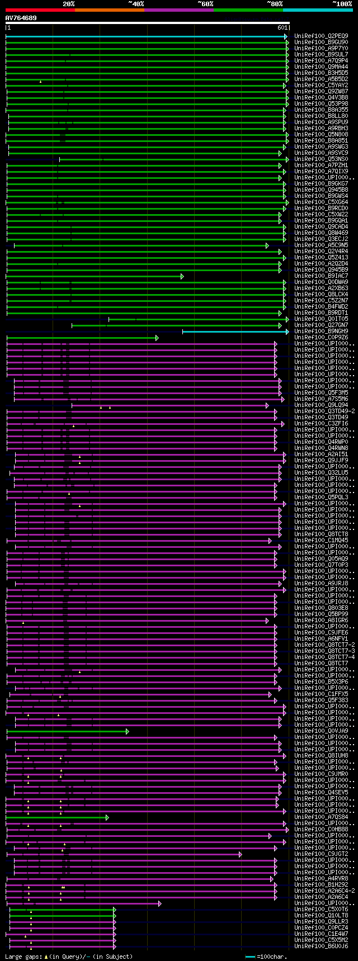This screenshot has width=358, height=961.
Task: Click the UniRef100_A9RBH3 label
Action: [x=321, y=128]
